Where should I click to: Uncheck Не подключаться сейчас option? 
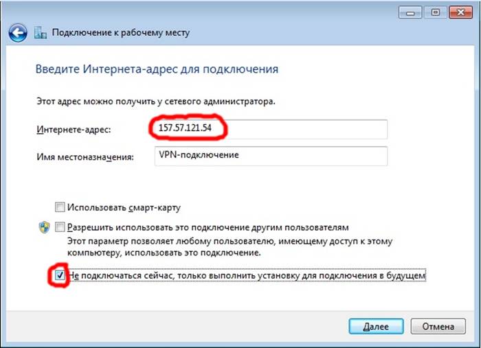point(60,275)
